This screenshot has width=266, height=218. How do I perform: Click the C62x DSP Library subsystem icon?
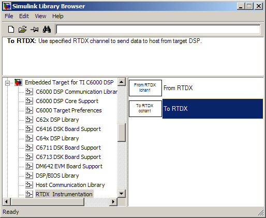click(29, 120)
